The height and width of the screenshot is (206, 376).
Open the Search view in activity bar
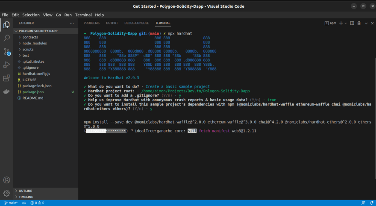click(x=6, y=38)
